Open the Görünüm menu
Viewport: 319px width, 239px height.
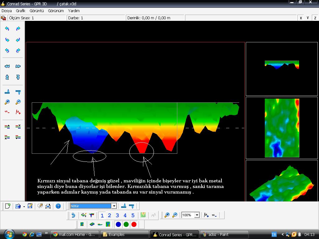[56, 11]
